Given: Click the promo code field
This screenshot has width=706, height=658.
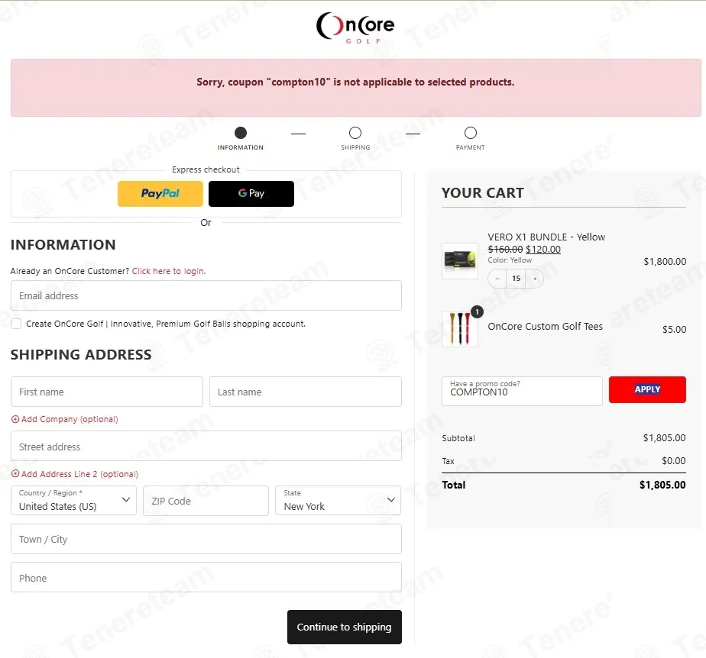Looking at the screenshot, I should pos(522,391).
